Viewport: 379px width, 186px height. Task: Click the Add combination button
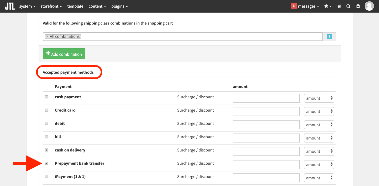(x=64, y=54)
